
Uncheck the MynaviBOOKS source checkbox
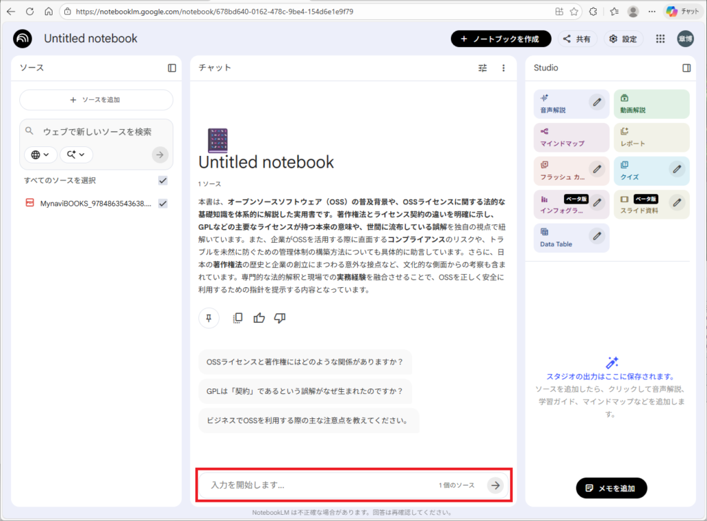pyautogui.click(x=163, y=204)
